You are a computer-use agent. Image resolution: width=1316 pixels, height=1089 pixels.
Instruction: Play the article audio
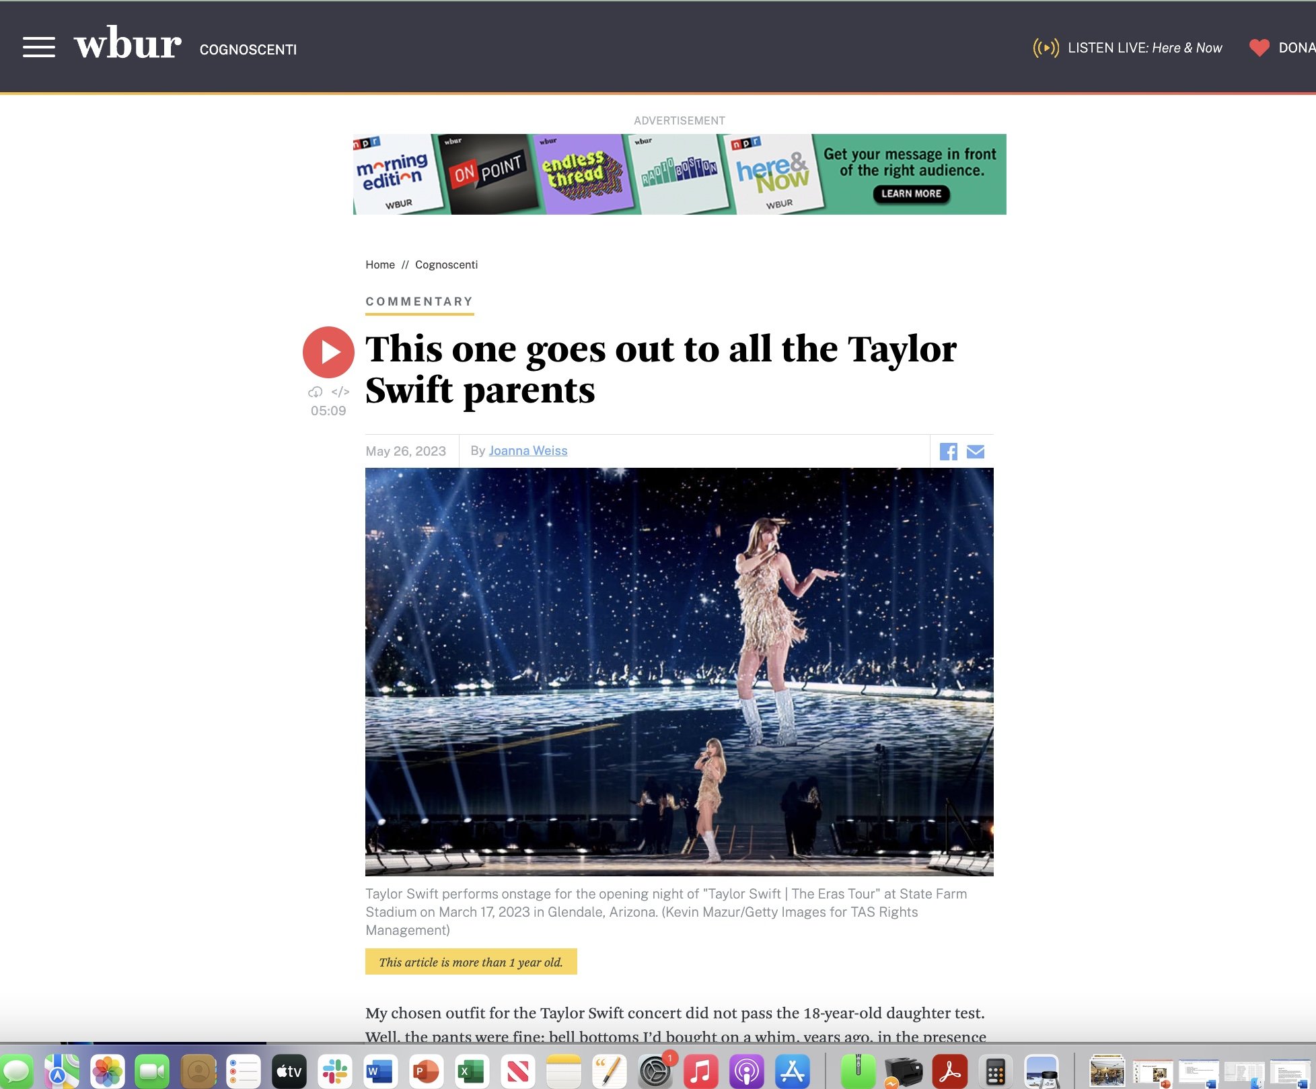(x=328, y=352)
